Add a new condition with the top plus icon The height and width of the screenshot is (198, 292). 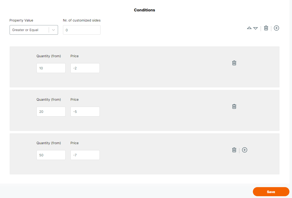[x=276, y=28]
